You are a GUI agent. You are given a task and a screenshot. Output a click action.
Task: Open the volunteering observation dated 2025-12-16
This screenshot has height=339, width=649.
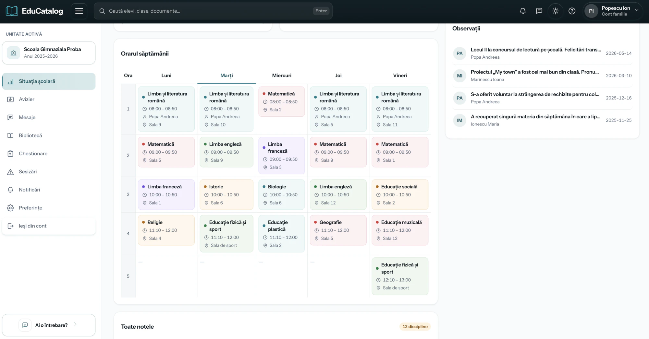click(x=542, y=98)
